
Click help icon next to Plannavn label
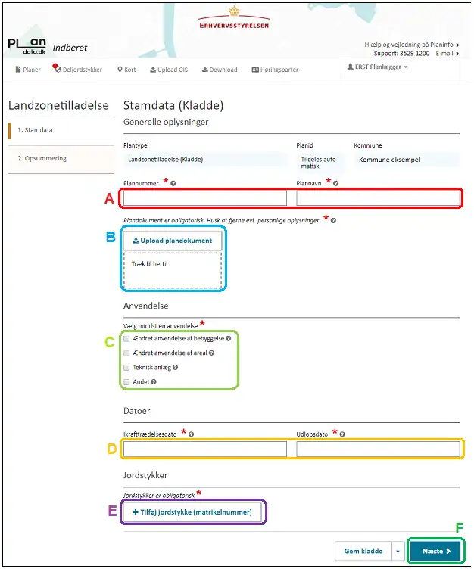pyautogui.click(x=335, y=183)
